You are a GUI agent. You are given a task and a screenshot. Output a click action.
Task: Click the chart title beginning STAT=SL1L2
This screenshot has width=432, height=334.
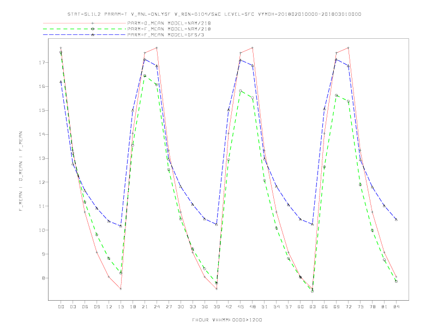pos(214,14)
